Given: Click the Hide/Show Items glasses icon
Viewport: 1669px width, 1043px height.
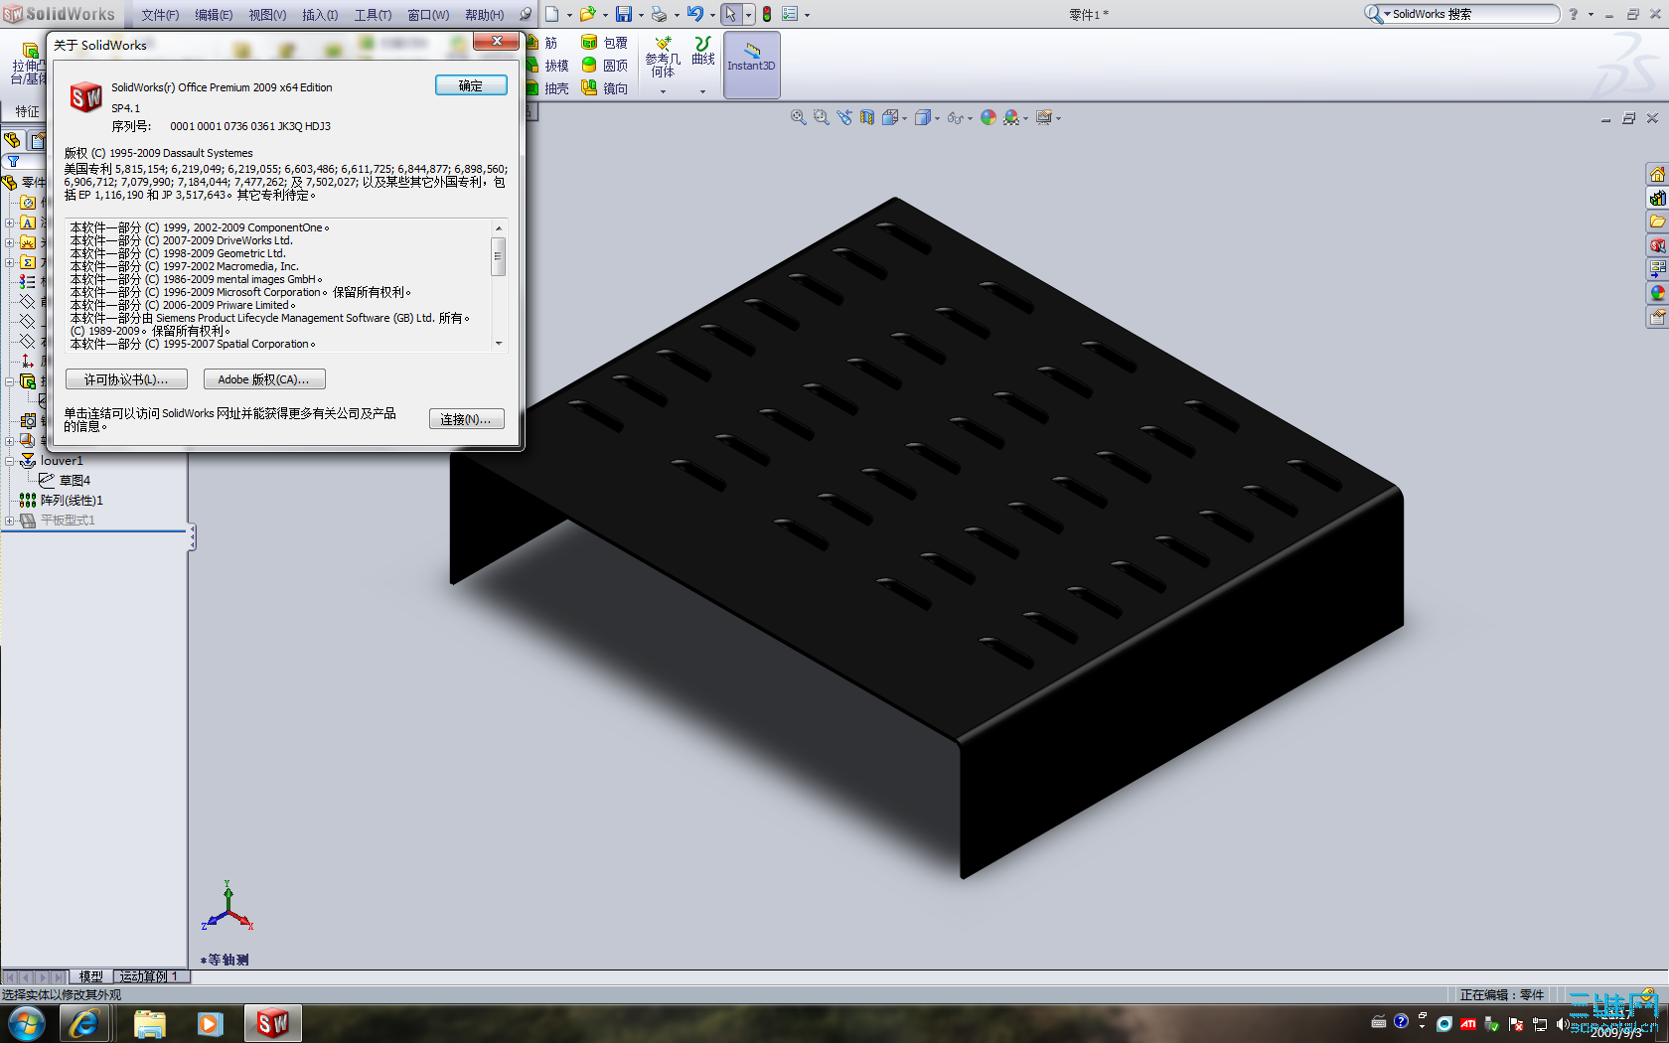Looking at the screenshot, I should point(955,117).
